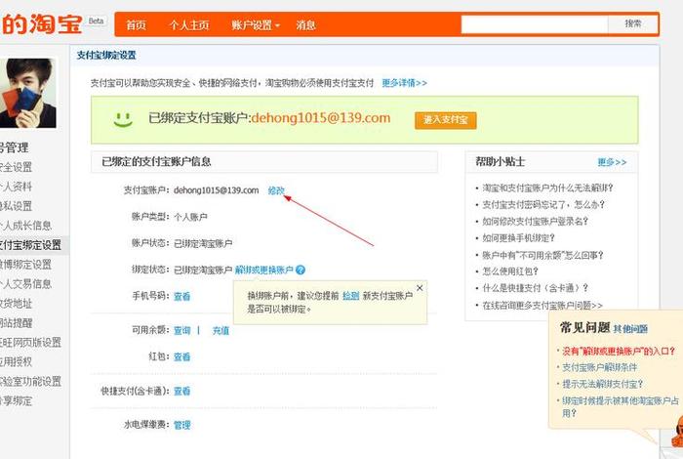Click 查询 next to 可用余额
This screenshot has height=459, width=683.
tap(181, 330)
